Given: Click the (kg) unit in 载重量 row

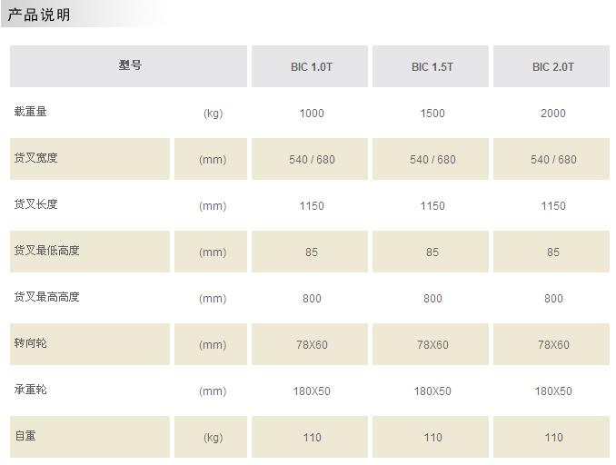Looking at the screenshot, I should [213, 114].
